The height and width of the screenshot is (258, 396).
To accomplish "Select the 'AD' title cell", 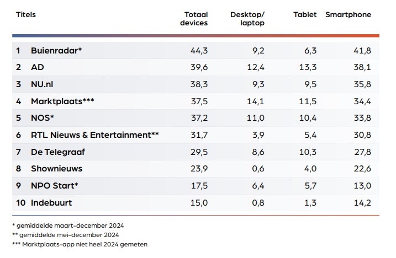I will click(x=38, y=67).
